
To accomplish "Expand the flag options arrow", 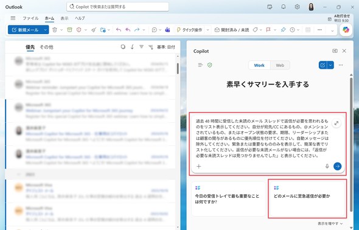I will pyautogui.click(x=275, y=30).
